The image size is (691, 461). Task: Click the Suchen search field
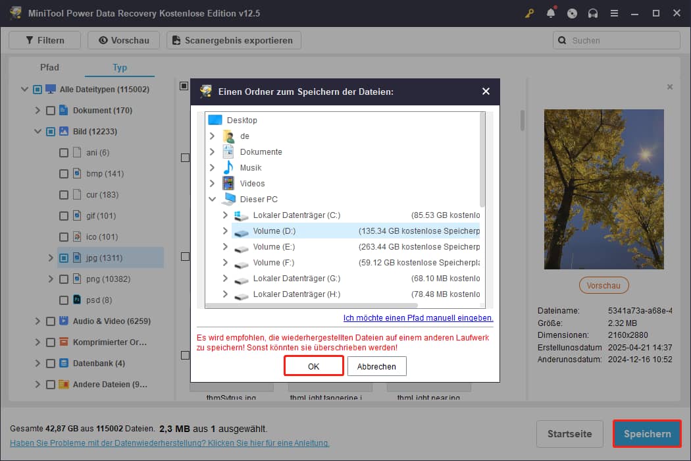[617, 40]
